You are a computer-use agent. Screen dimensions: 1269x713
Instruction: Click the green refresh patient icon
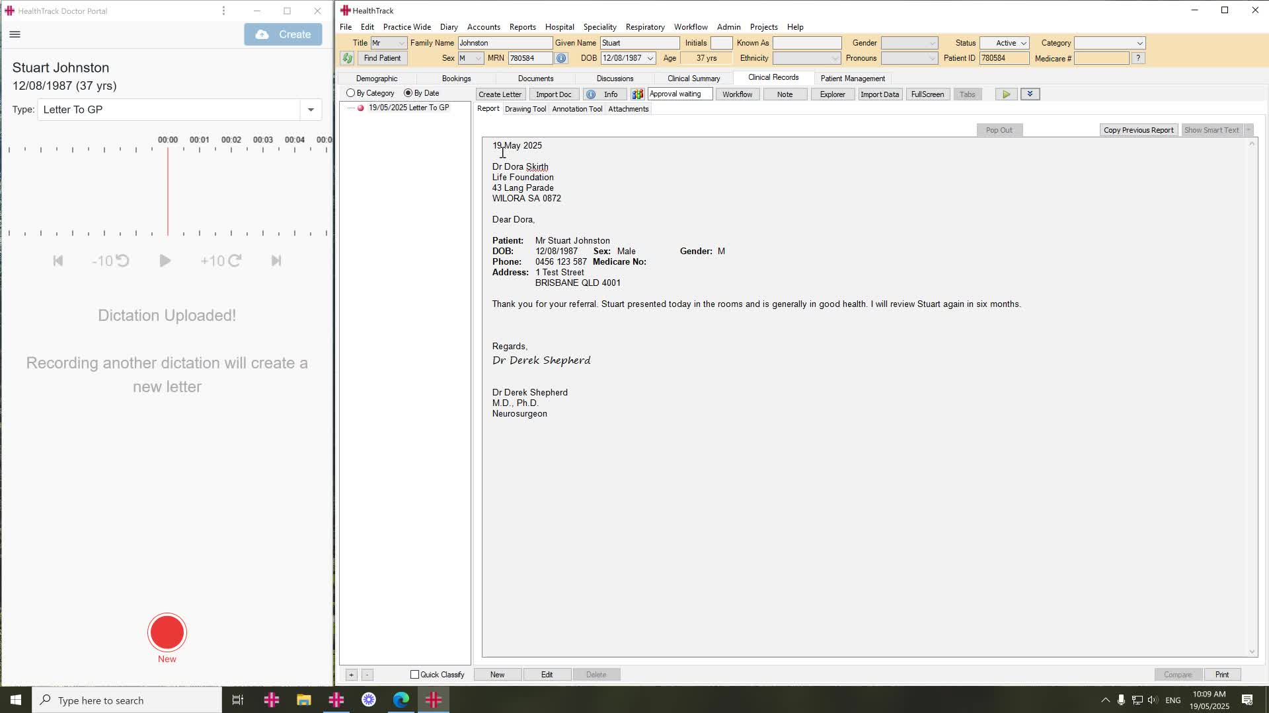(x=347, y=58)
